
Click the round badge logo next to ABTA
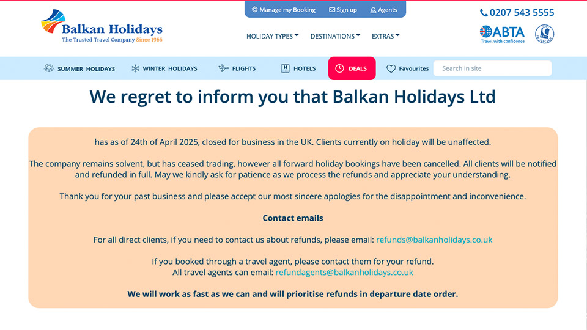tap(544, 34)
